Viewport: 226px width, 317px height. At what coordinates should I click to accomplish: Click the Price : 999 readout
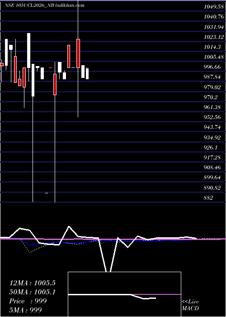28,301
